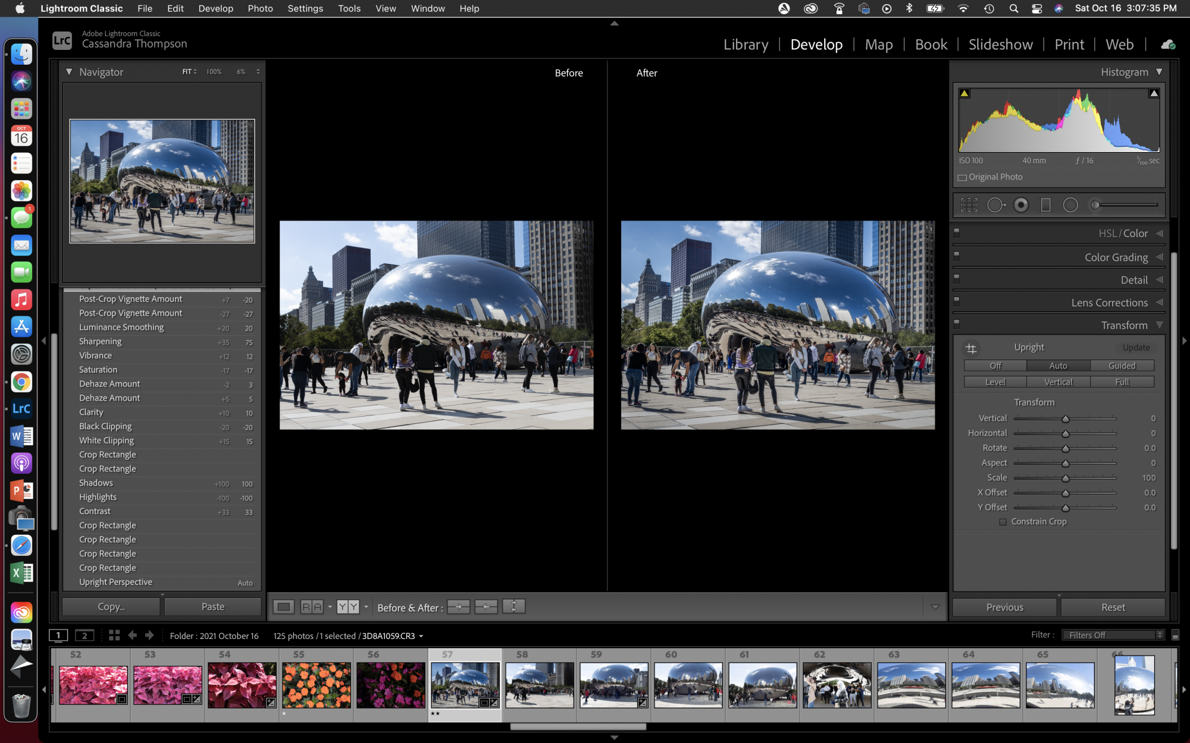This screenshot has height=743, width=1190.
Task: Toggle the Upright Auto correction option
Action: click(1058, 366)
